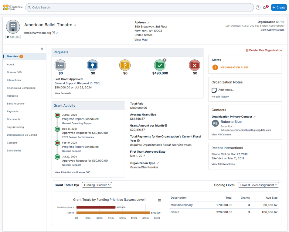
Task: Click Roberto's email address link
Action: coord(247,130)
